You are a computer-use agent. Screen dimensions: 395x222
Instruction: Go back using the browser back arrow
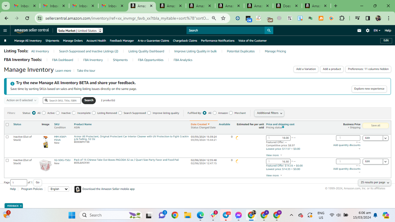pyautogui.click(x=6, y=18)
